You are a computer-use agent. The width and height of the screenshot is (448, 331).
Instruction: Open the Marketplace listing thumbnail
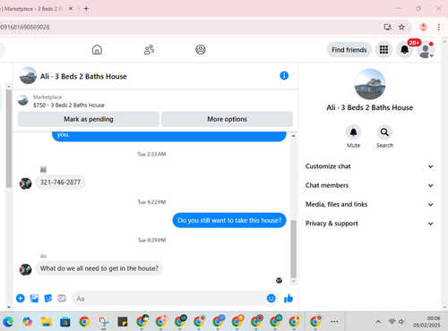(x=23, y=100)
